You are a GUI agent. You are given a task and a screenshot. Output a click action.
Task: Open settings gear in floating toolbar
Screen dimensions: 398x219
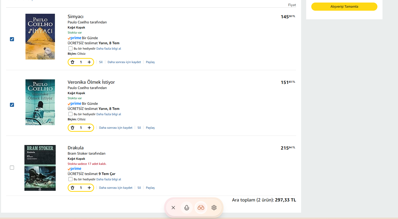[214, 208]
